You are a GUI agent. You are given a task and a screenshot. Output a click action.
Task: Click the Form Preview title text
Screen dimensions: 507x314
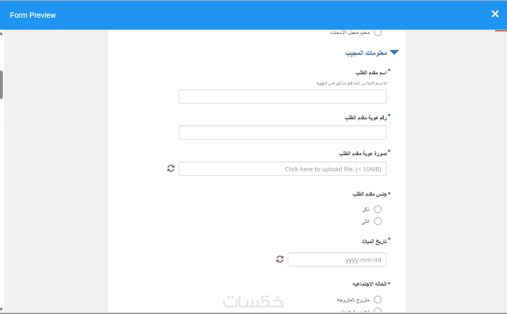(33, 15)
